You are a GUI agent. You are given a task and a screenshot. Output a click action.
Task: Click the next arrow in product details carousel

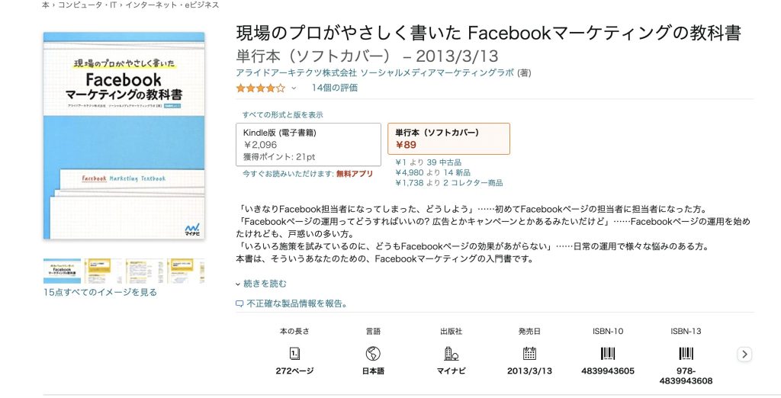pos(744,355)
